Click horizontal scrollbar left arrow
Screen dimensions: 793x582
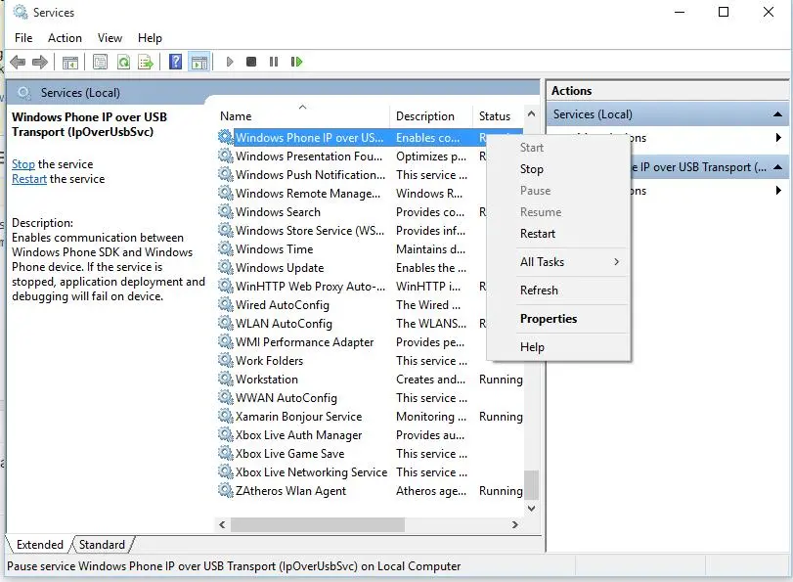pos(222,525)
